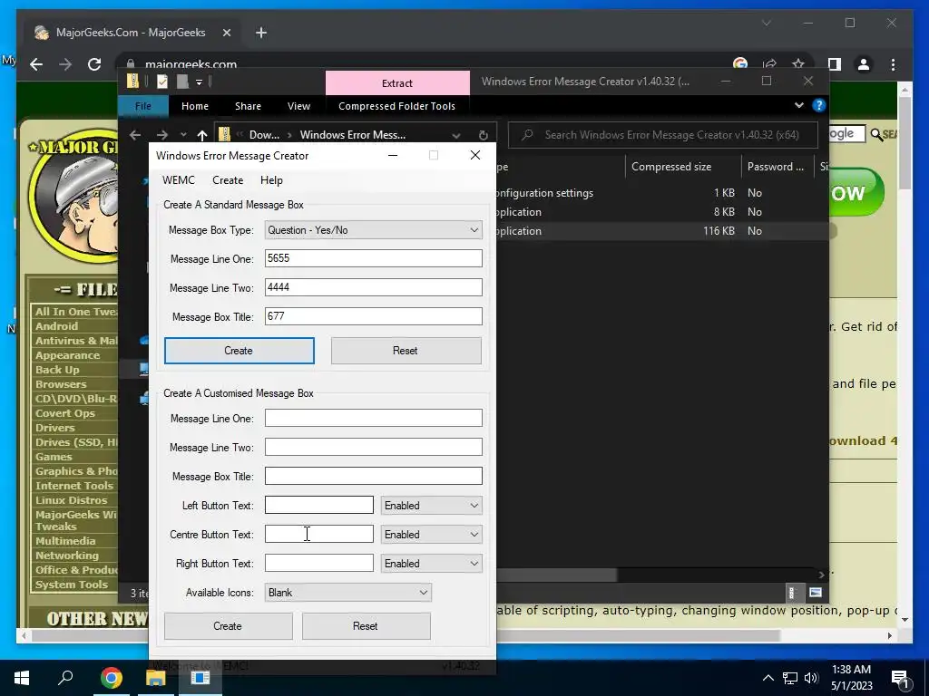Viewport: 929px width, 696px height.
Task: Open the address bar history dropdown in Explorer
Action: [456, 135]
